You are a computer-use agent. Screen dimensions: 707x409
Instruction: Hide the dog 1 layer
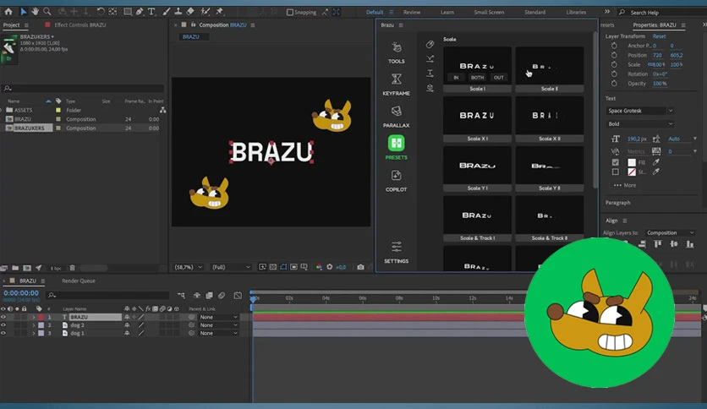tap(3, 333)
